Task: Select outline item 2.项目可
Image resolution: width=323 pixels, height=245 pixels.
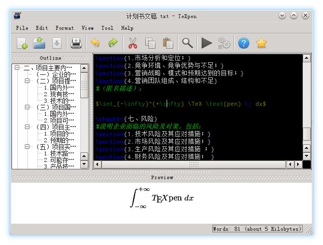Action: click(x=59, y=120)
